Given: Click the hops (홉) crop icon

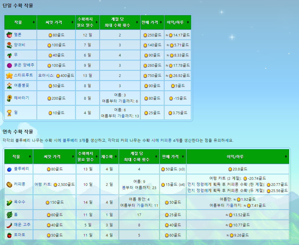Looking at the screenshot, I should [9, 215].
